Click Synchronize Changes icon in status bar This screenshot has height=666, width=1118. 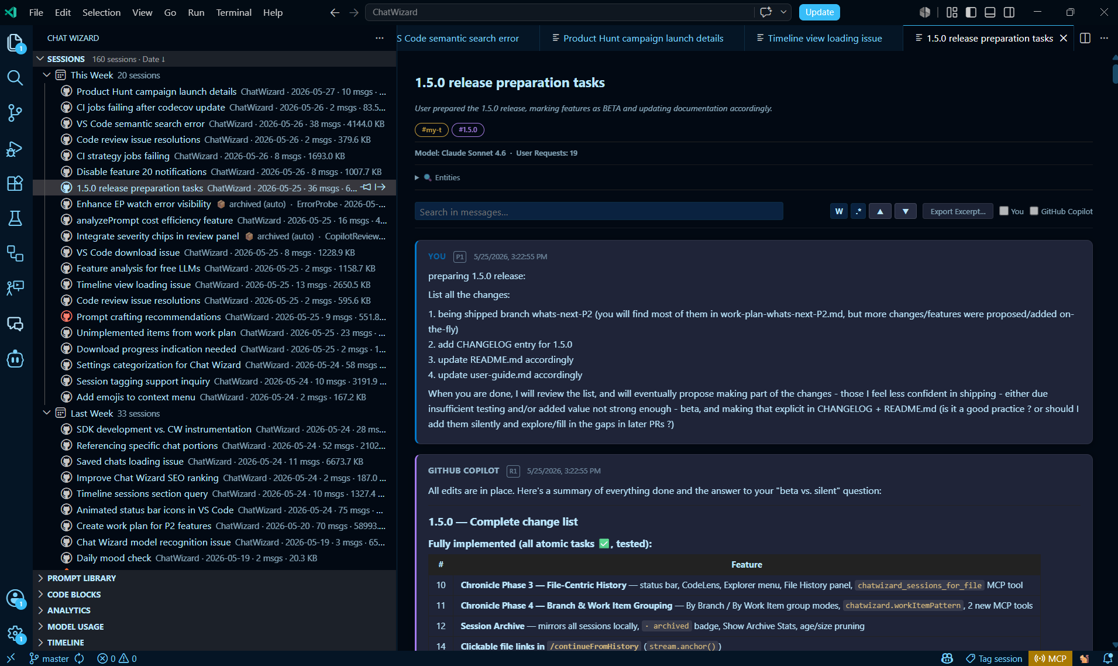click(x=80, y=658)
